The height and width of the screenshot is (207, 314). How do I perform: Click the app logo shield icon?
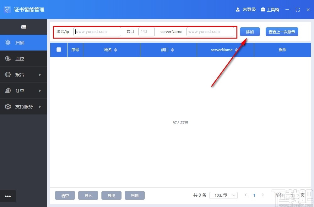[7, 9]
